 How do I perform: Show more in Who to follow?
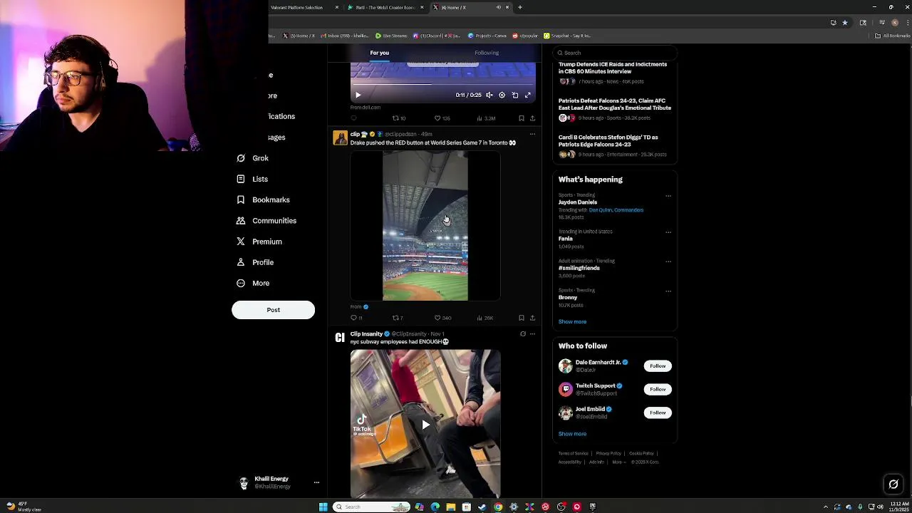[x=572, y=434]
